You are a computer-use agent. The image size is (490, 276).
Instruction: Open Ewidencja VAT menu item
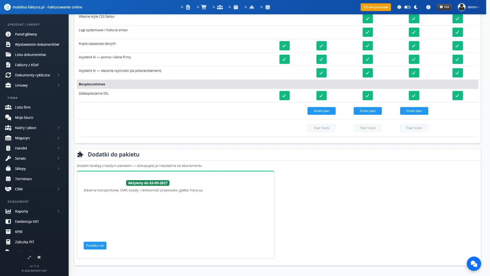(27, 221)
